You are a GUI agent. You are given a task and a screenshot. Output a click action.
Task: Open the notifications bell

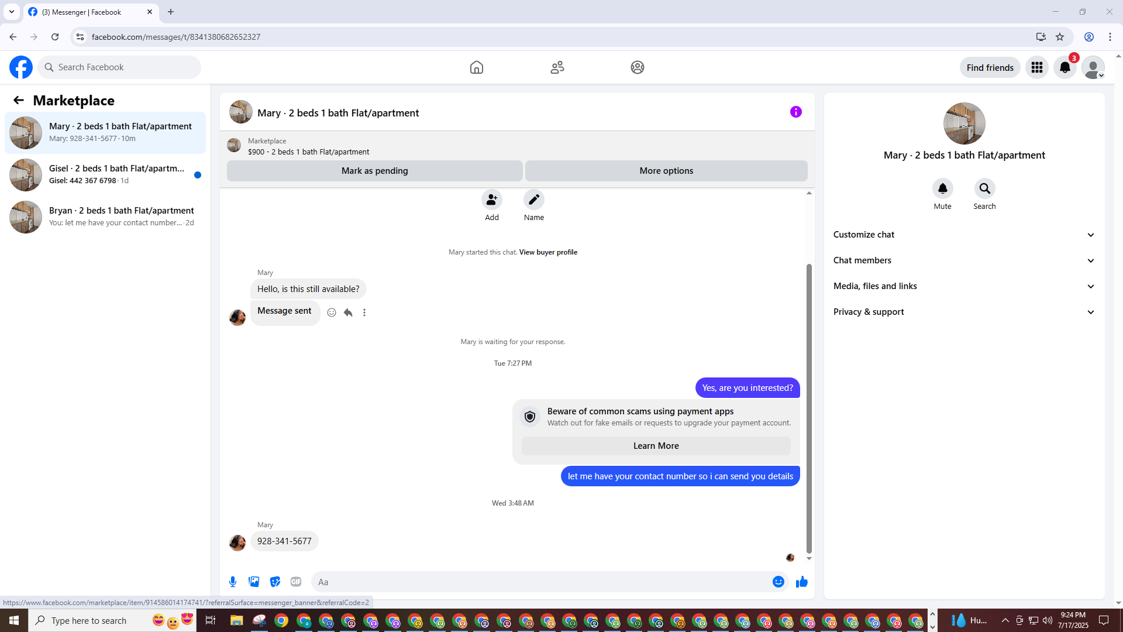[x=1065, y=67]
